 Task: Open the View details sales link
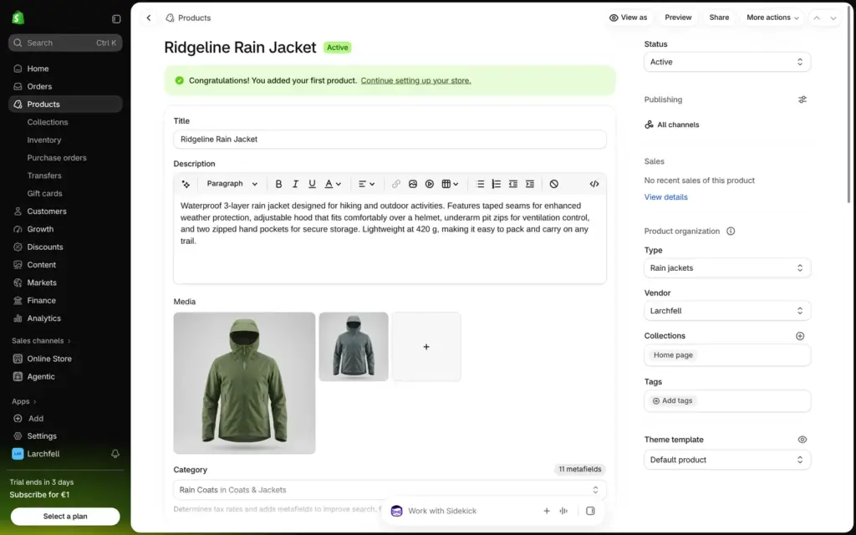point(666,197)
